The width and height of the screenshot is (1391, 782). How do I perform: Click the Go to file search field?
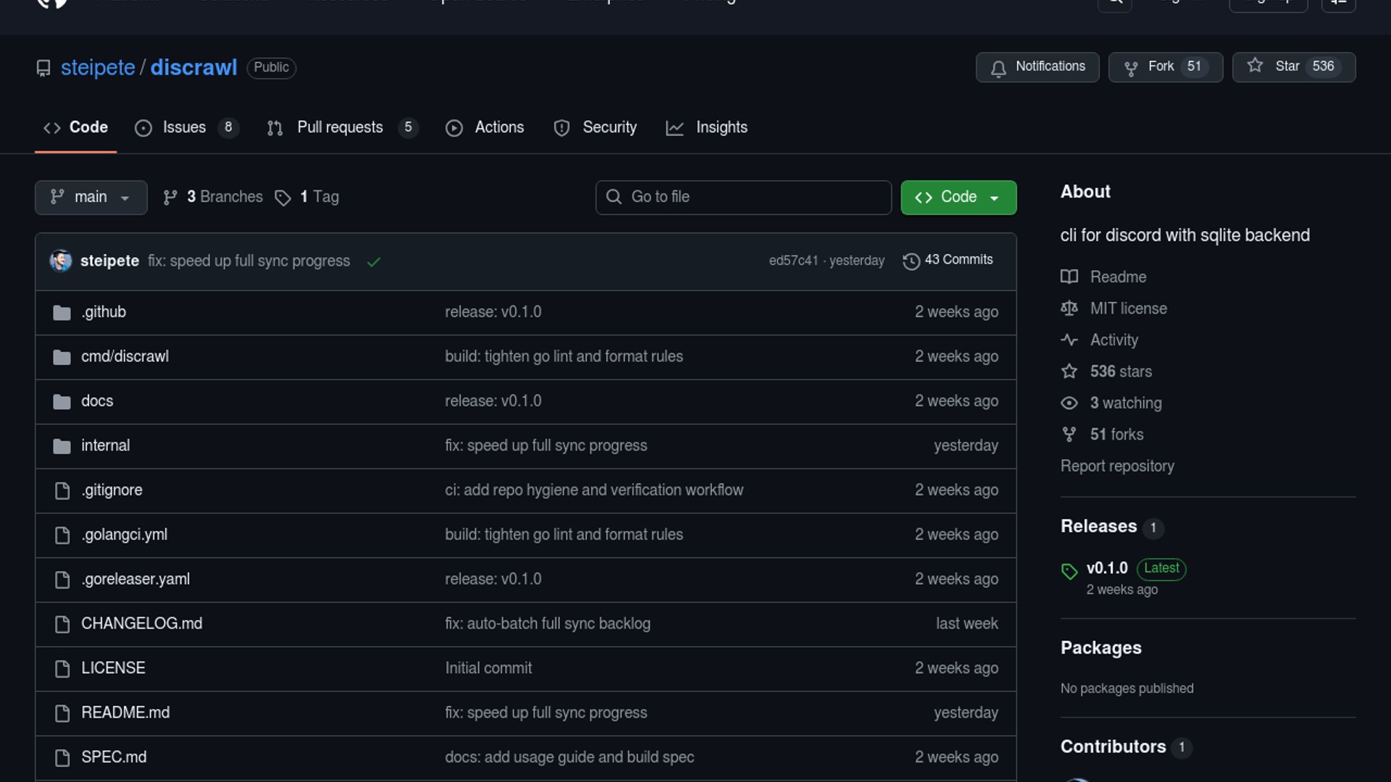tap(743, 197)
